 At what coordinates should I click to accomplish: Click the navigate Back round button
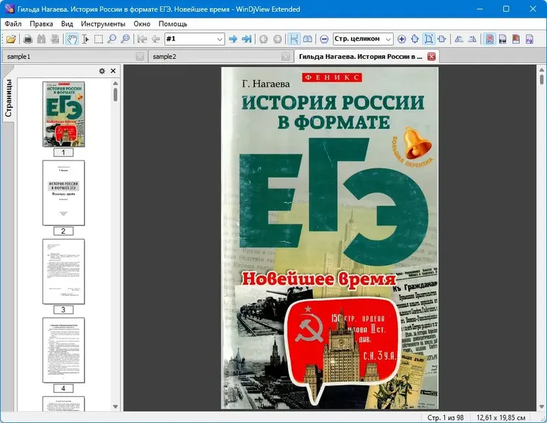pyautogui.click(x=264, y=39)
